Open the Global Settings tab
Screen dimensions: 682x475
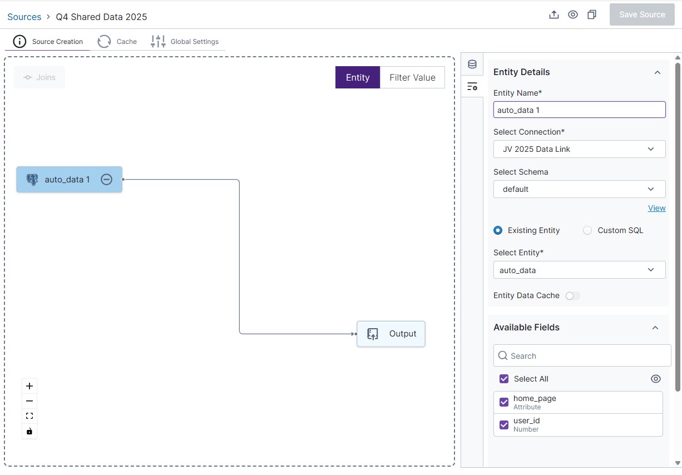pyautogui.click(x=185, y=42)
